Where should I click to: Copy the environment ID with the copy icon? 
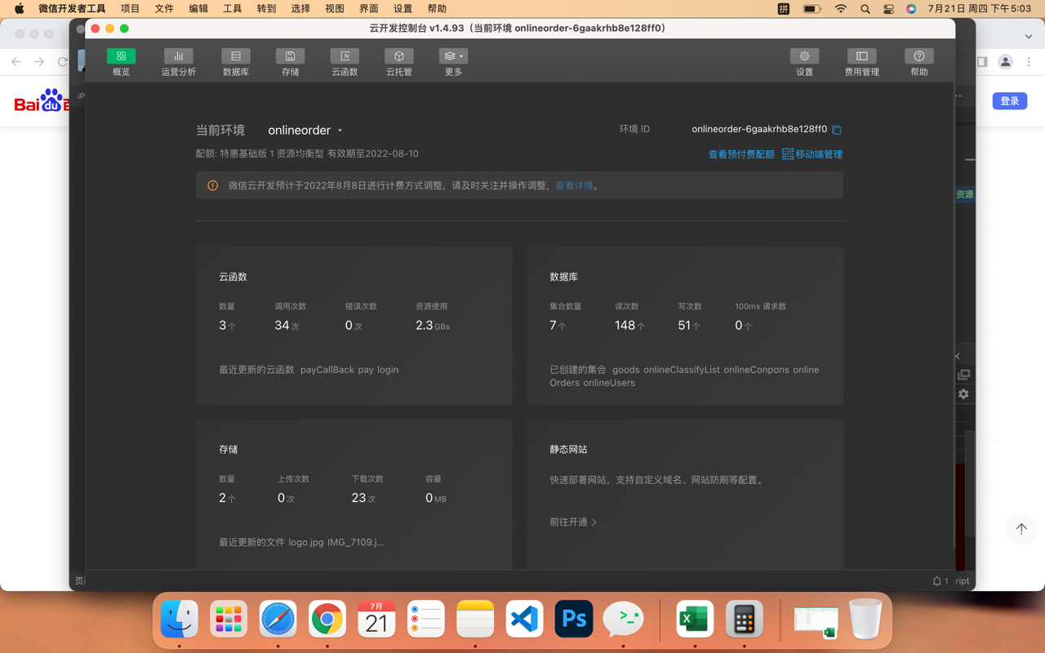coord(837,130)
